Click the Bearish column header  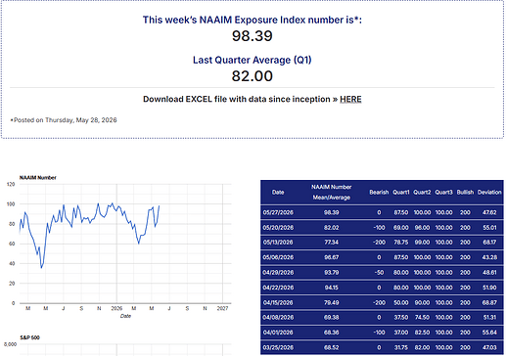(x=379, y=193)
